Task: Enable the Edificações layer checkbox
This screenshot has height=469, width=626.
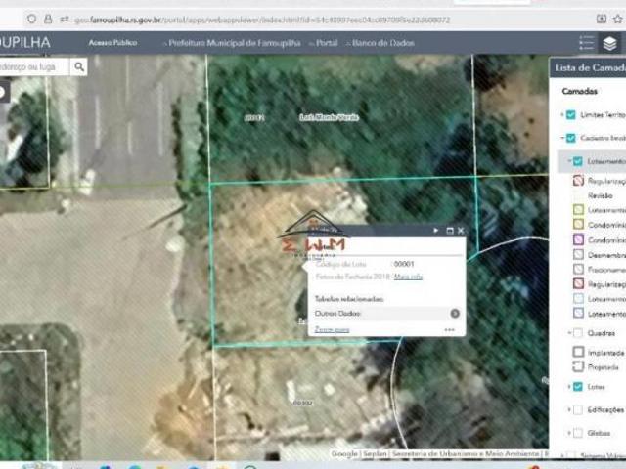Action: 578,409
